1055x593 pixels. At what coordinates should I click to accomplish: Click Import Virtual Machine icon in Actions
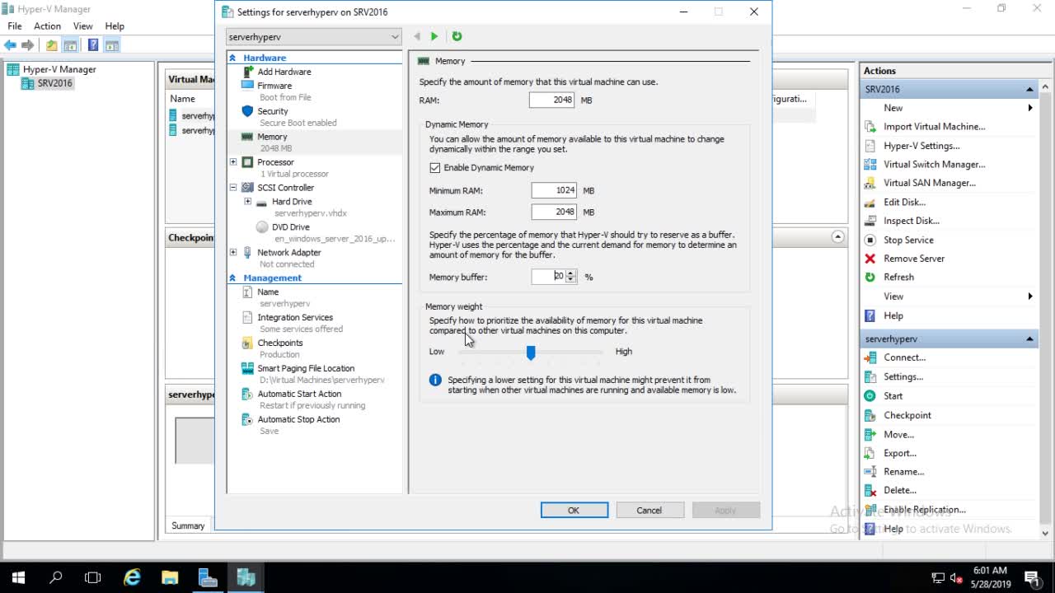click(870, 127)
